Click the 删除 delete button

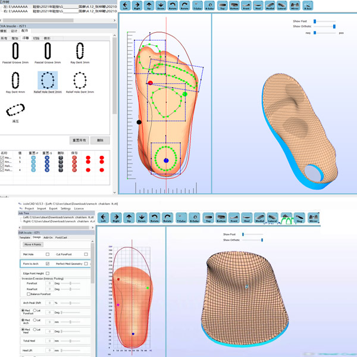(100, 140)
